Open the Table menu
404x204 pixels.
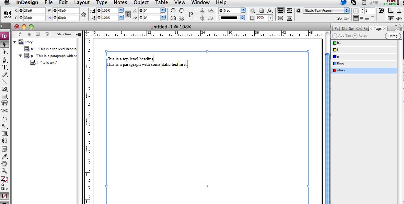pyautogui.click(x=162, y=3)
